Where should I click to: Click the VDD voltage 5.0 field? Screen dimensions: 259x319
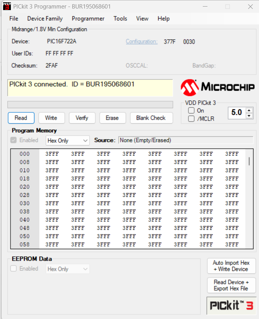237,113
